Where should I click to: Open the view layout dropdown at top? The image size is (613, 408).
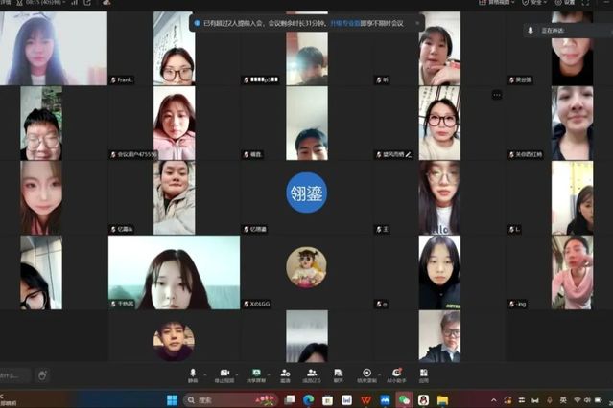coord(497,2)
